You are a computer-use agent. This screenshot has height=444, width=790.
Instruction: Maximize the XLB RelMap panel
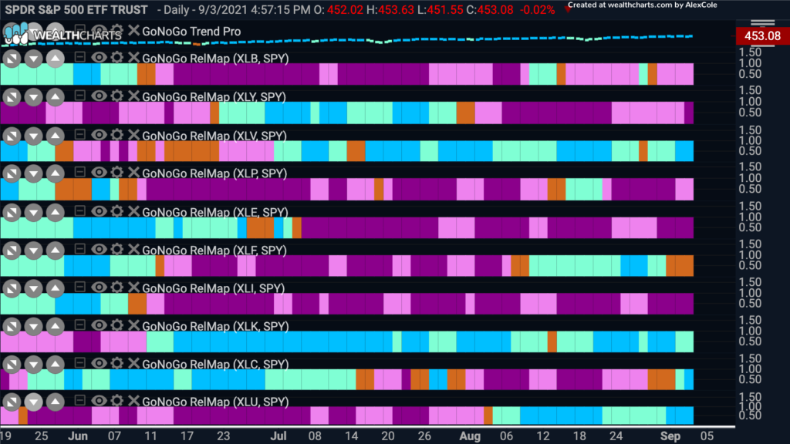pyautogui.click(x=12, y=59)
